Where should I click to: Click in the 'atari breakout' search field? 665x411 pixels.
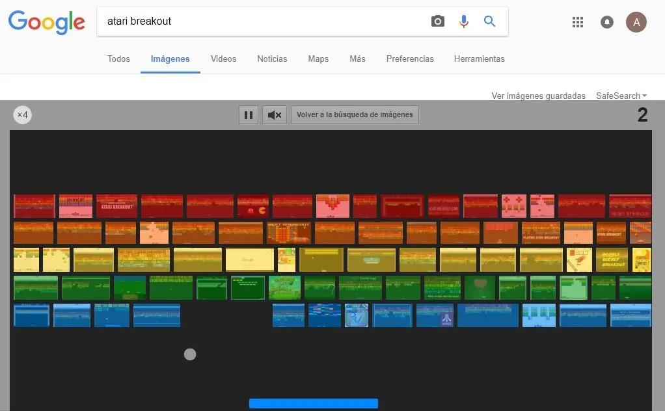click(260, 21)
